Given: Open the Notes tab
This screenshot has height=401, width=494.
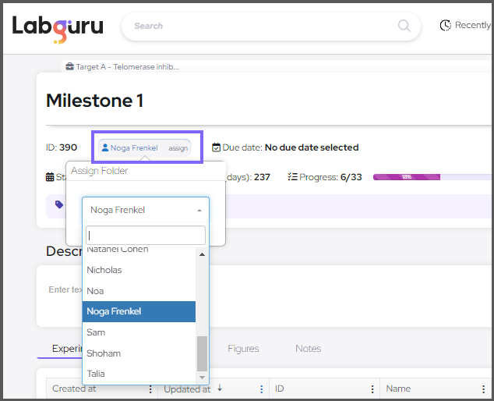Looking at the screenshot, I should 308,349.
